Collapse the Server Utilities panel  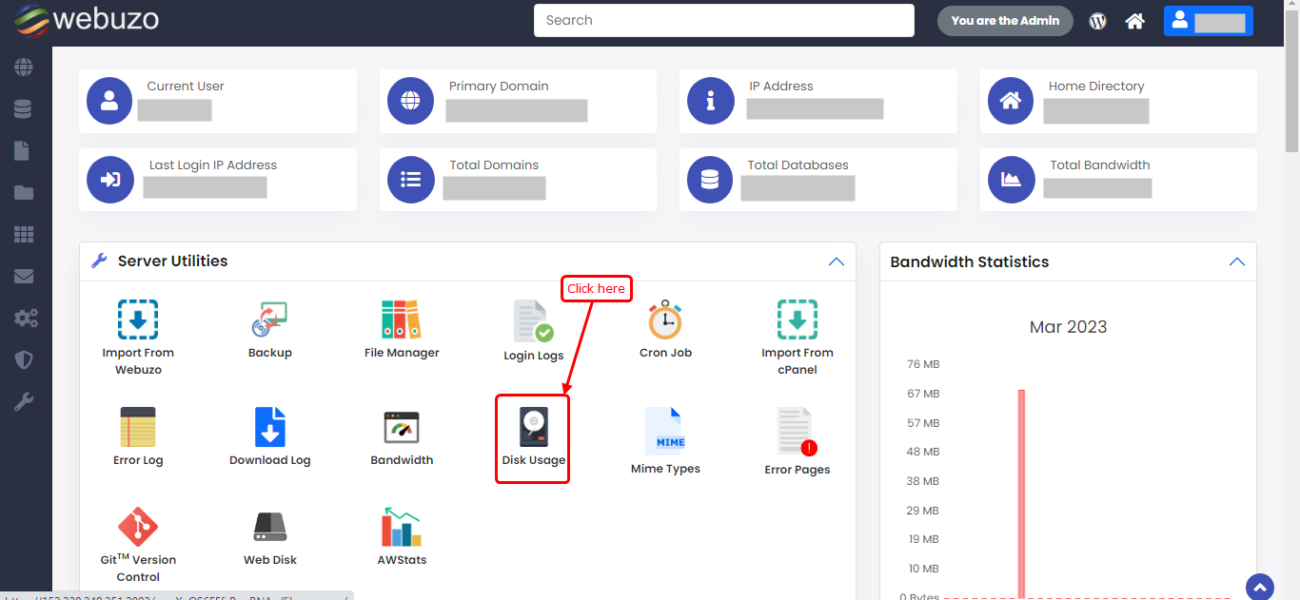pos(836,261)
